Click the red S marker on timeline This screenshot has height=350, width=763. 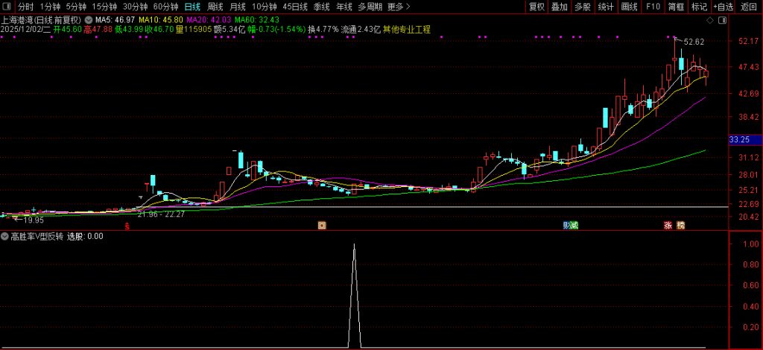(x=127, y=226)
